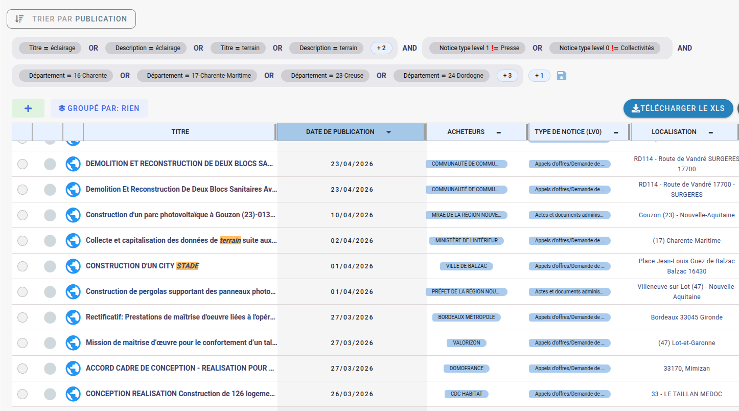Click grey status circle in DOMOFRANCE row

click(50, 368)
